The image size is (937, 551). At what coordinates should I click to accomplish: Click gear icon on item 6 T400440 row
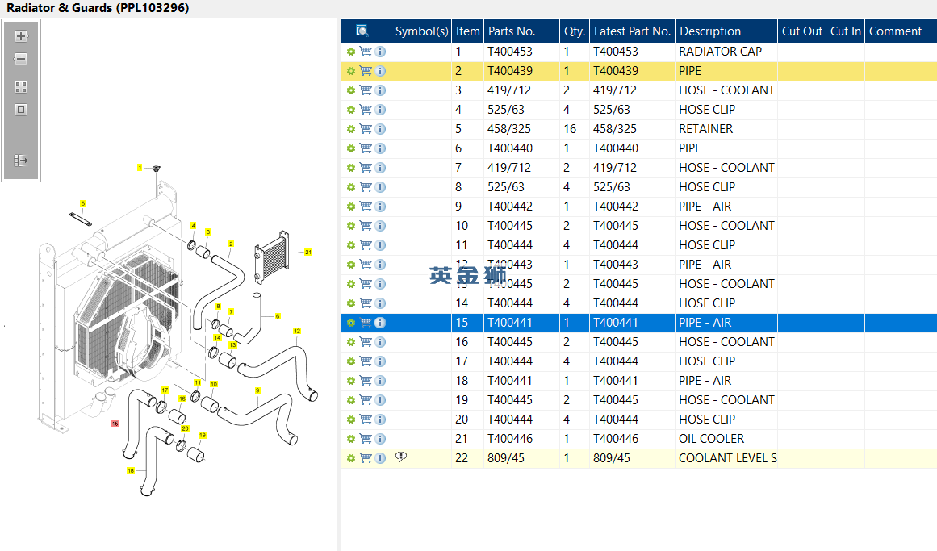pos(351,148)
